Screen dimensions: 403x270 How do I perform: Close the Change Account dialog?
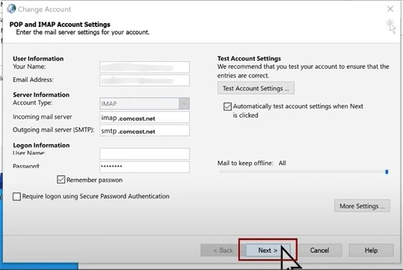pyautogui.click(x=390, y=9)
